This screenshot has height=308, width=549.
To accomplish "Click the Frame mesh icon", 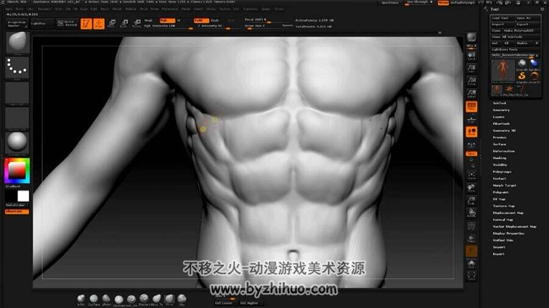I will (472, 175).
